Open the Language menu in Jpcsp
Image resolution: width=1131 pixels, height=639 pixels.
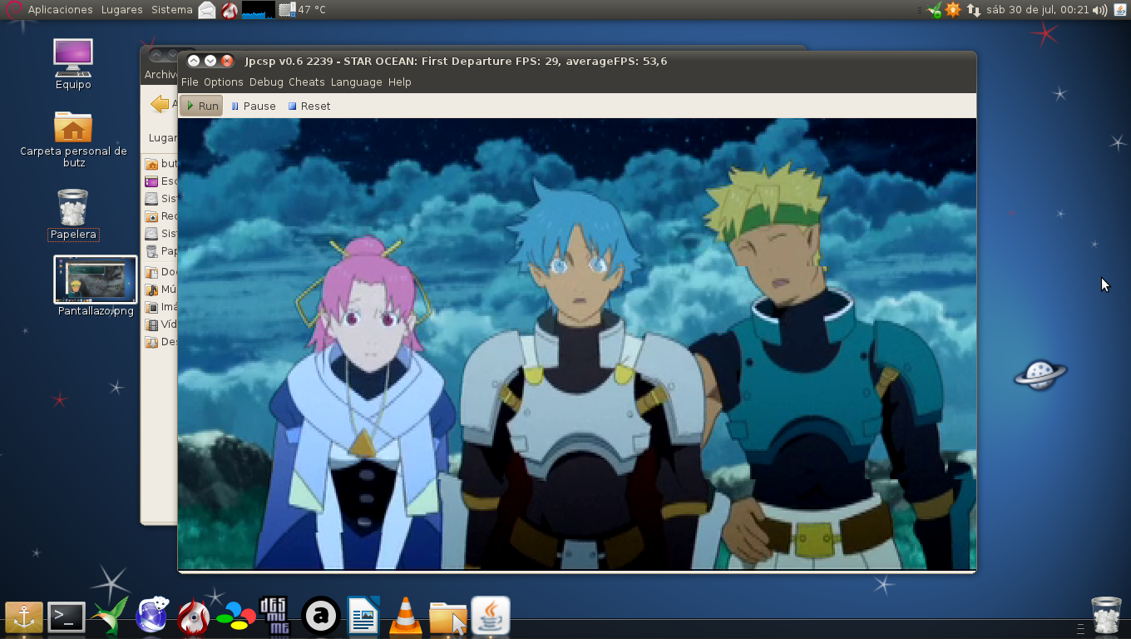point(356,82)
